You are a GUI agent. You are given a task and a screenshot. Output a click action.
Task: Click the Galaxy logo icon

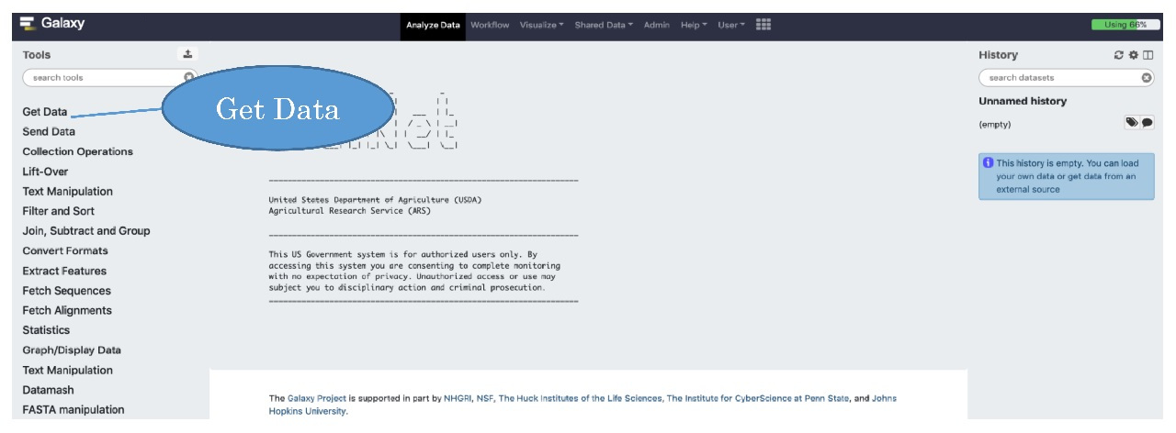point(28,24)
